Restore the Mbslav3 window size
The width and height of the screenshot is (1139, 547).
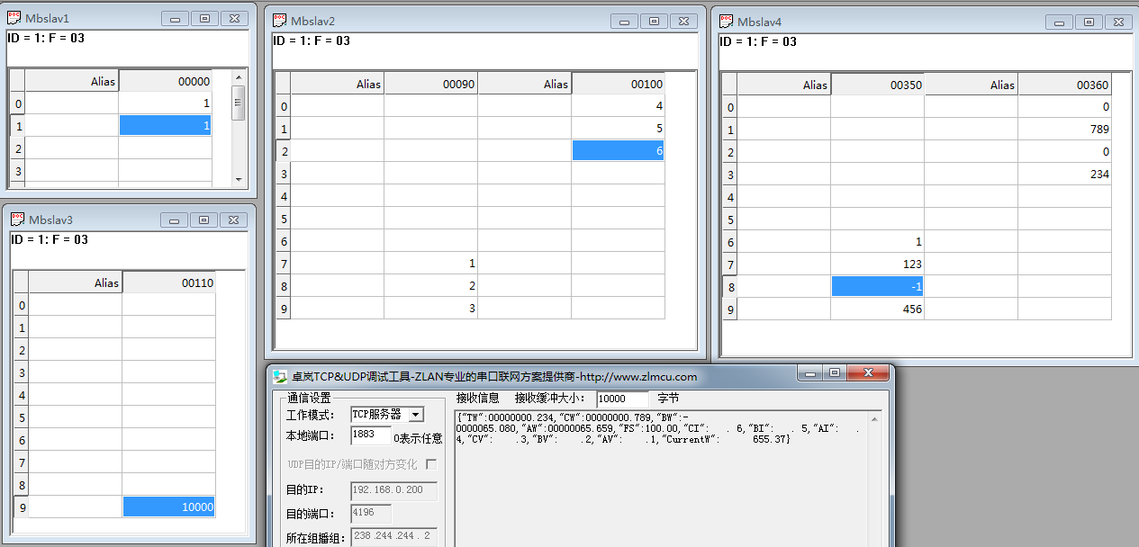point(204,220)
